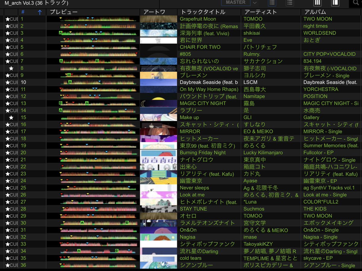The width and height of the screenshot is (362, 271).
Task: Click artist name imase
Action: [250, 237]
